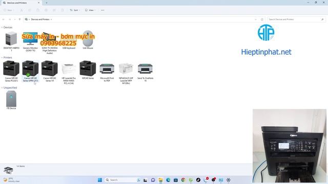Click the Search Devices and Printers field

point(296,19)
